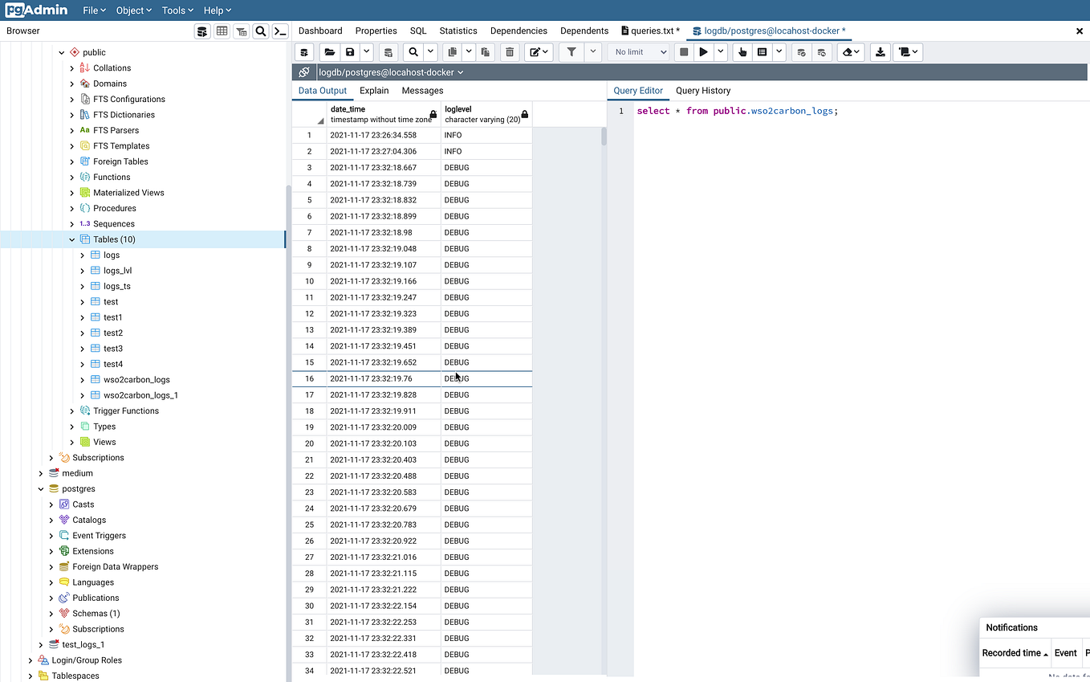
Task: Click the Explain button in query tabs
Action: click(x=374, y=90)
